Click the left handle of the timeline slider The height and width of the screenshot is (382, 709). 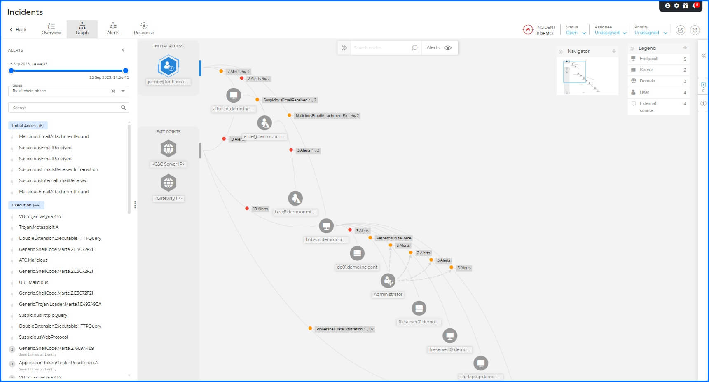click(11, 70)
